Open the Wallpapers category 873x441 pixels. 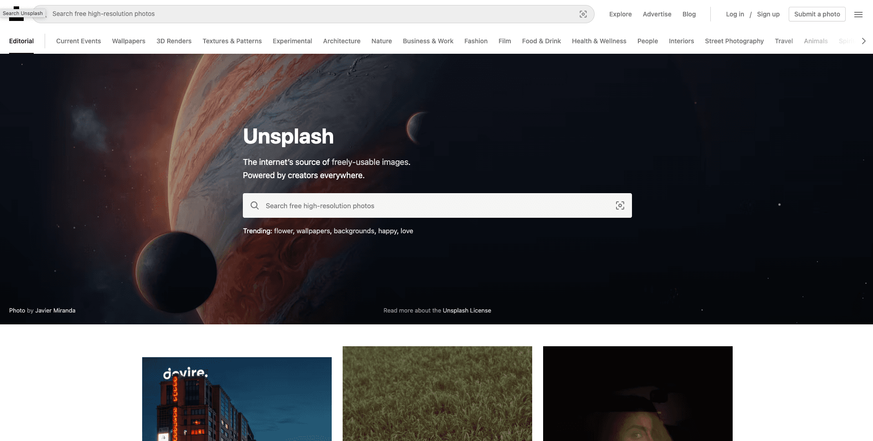pos(128,41)
